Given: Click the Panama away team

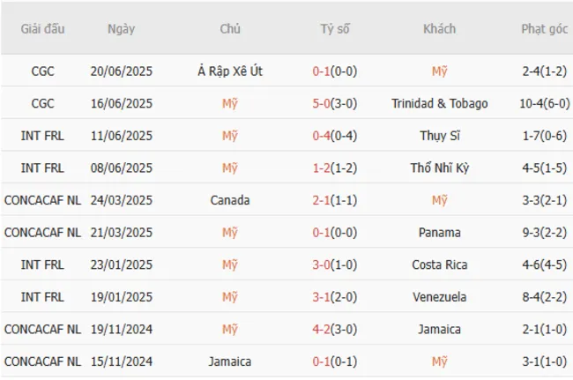Looking at the screenshot, I should [439, 233].
